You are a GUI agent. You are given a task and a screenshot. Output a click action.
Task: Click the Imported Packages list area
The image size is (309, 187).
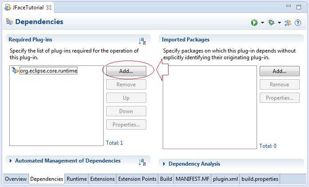point(210,107)
